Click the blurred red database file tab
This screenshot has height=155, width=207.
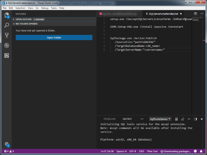(119, 14)
